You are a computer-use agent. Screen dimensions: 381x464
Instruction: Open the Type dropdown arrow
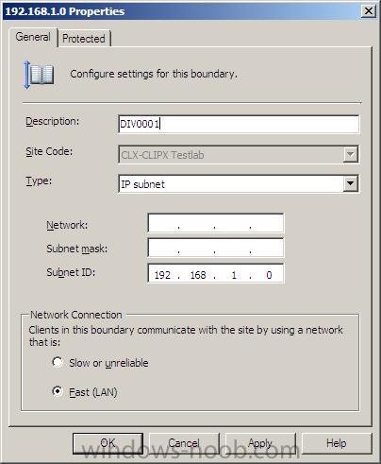click(350, 183)
